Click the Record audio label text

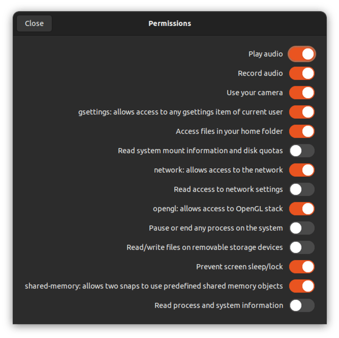260,74
